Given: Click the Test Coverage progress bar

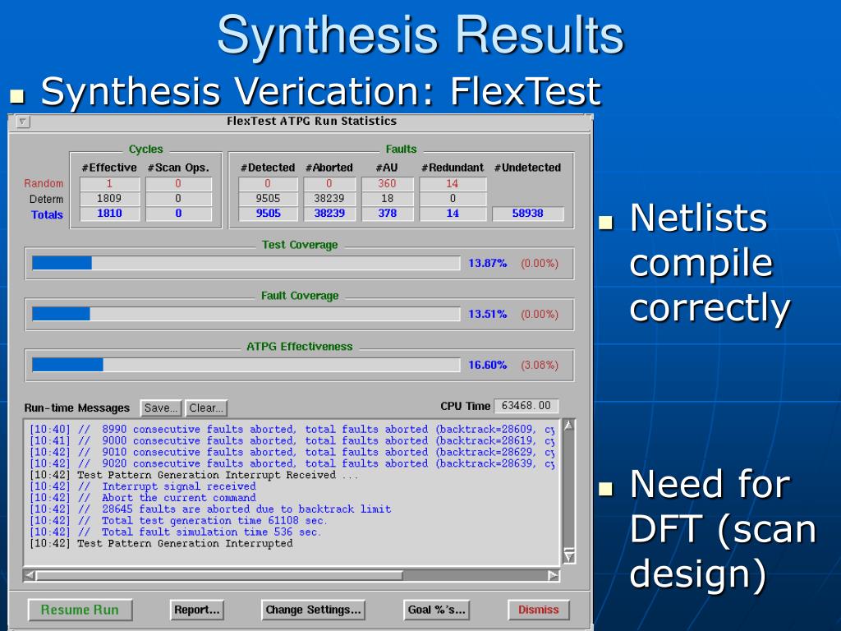Looking at the screenshot, I should [246, 263].
